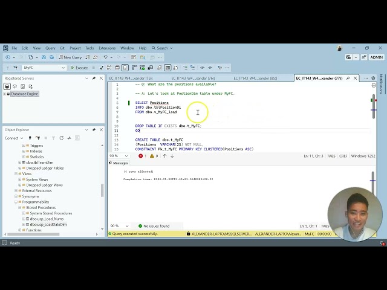
Task: Open the Notifications side tab
Action: (381, 84)
